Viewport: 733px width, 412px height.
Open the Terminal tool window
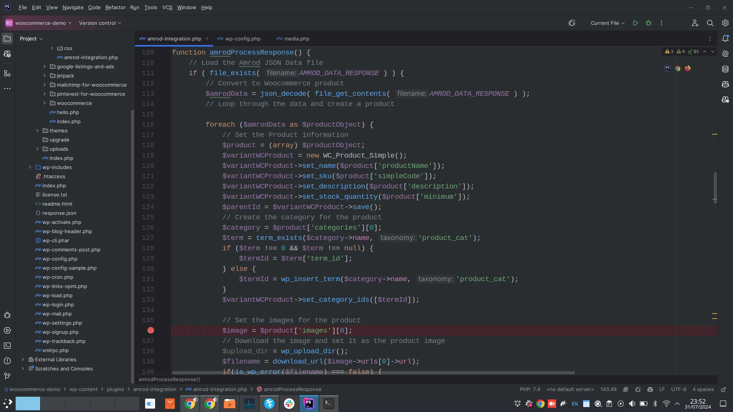point(7,346)
